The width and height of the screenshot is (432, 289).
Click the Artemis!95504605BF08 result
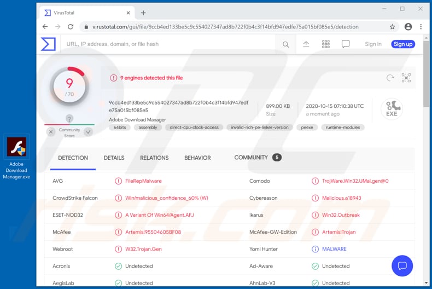point(153,232)
